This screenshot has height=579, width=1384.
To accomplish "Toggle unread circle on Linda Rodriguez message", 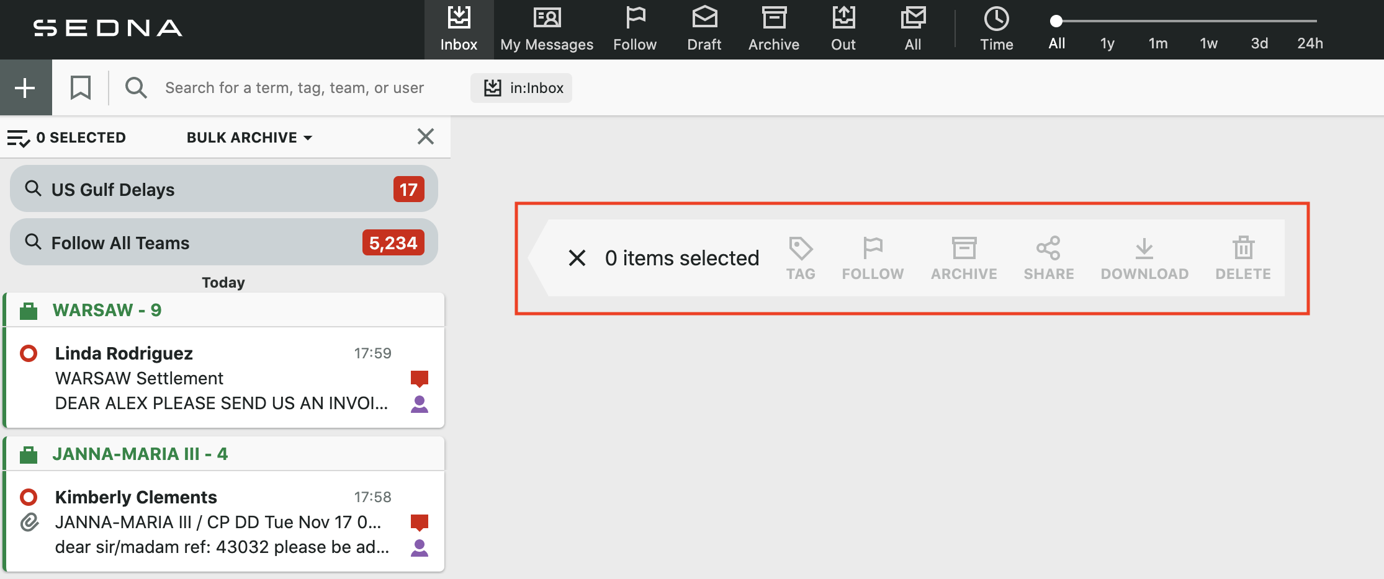I will click(29, 353).
